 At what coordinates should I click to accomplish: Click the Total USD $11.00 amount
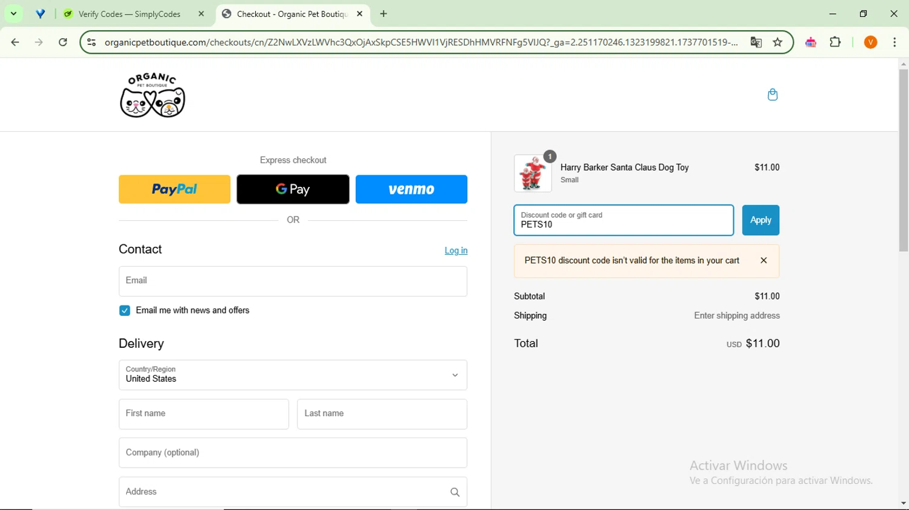(753, 344)
